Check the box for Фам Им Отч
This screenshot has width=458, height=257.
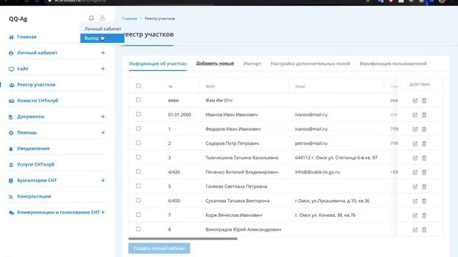coord(138,100)
